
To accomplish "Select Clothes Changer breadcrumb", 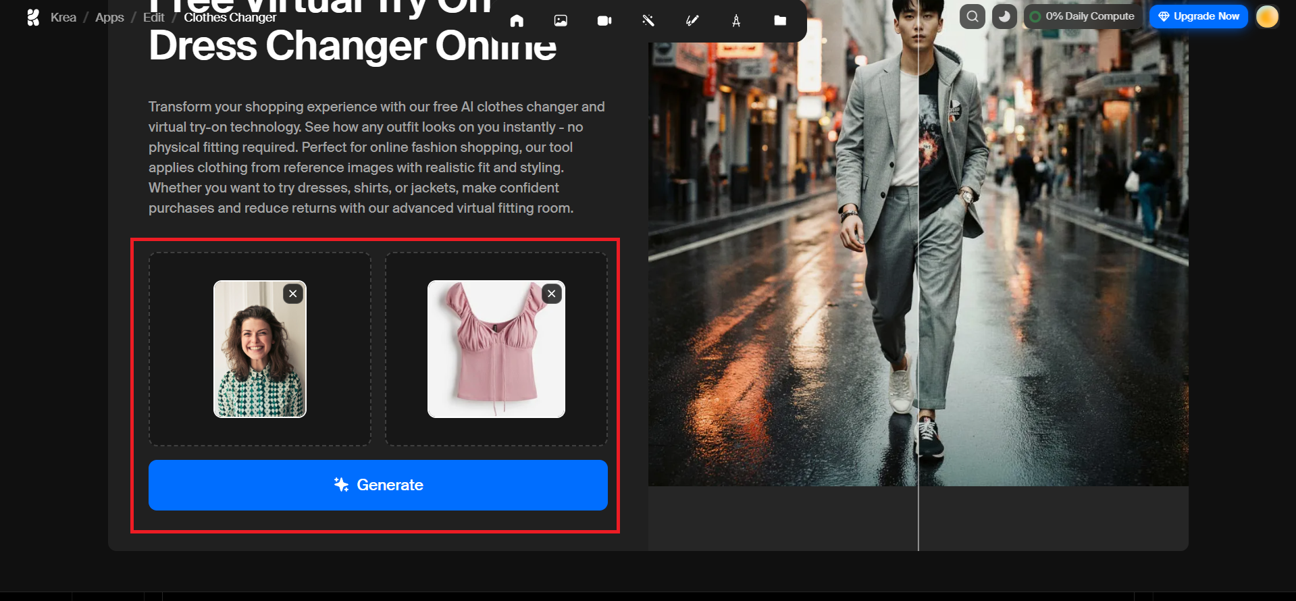I will tap(230, 18).
